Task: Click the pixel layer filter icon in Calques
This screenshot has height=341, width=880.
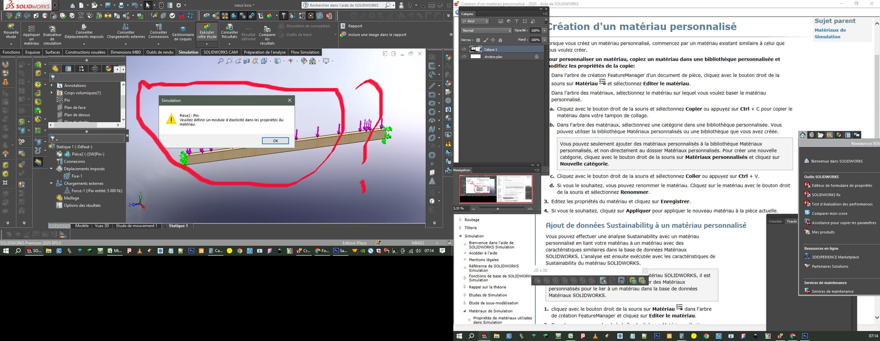Action: pos(500,21)
